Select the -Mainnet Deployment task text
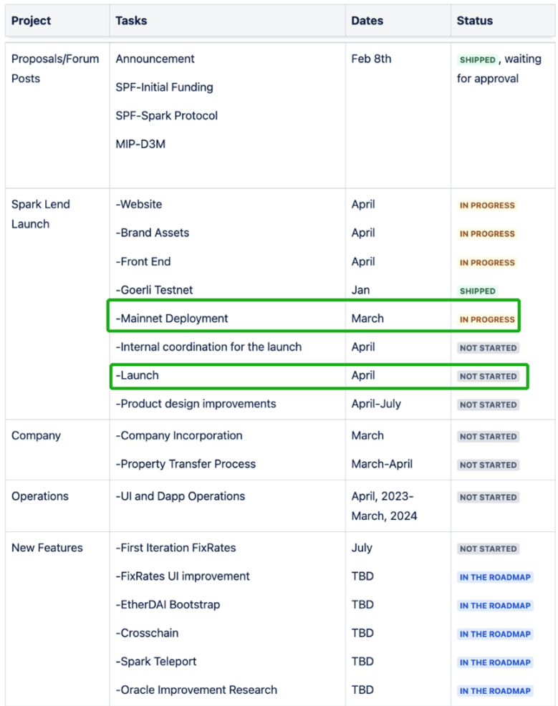 (171, 319)
